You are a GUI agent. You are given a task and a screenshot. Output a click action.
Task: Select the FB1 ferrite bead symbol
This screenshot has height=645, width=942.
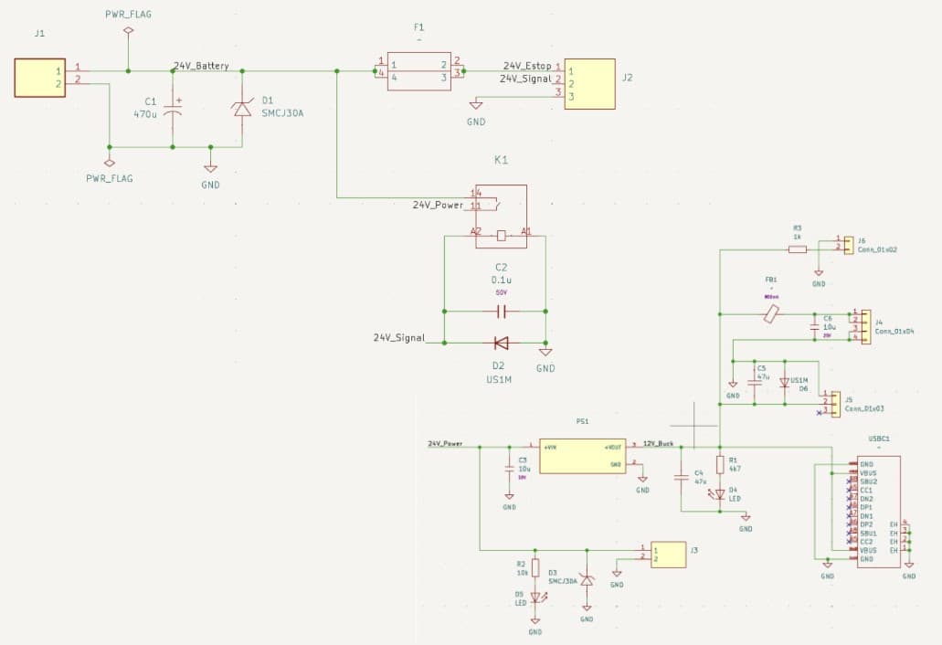coord(771,314)
